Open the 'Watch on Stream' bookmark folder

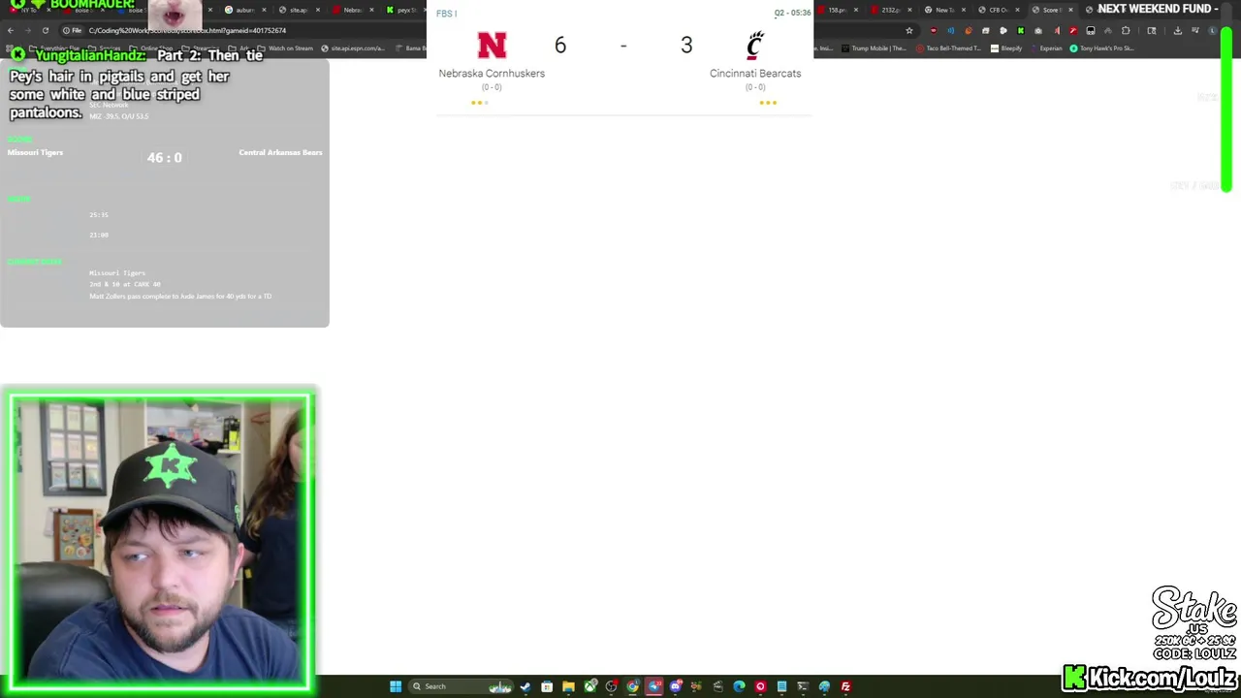285,48
